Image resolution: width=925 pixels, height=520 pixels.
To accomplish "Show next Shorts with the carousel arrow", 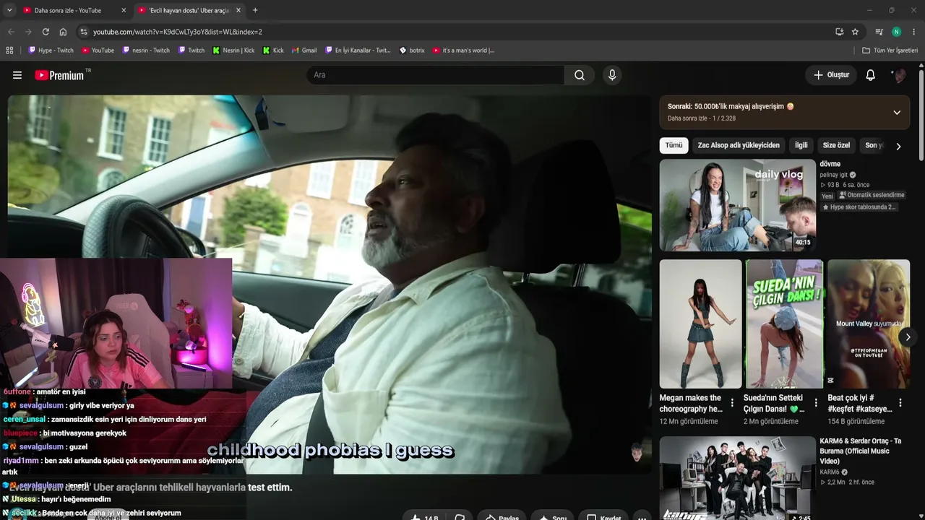I will coord(908,337).
